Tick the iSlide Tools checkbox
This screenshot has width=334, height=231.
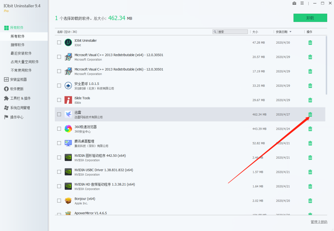(x=59, y=100)
